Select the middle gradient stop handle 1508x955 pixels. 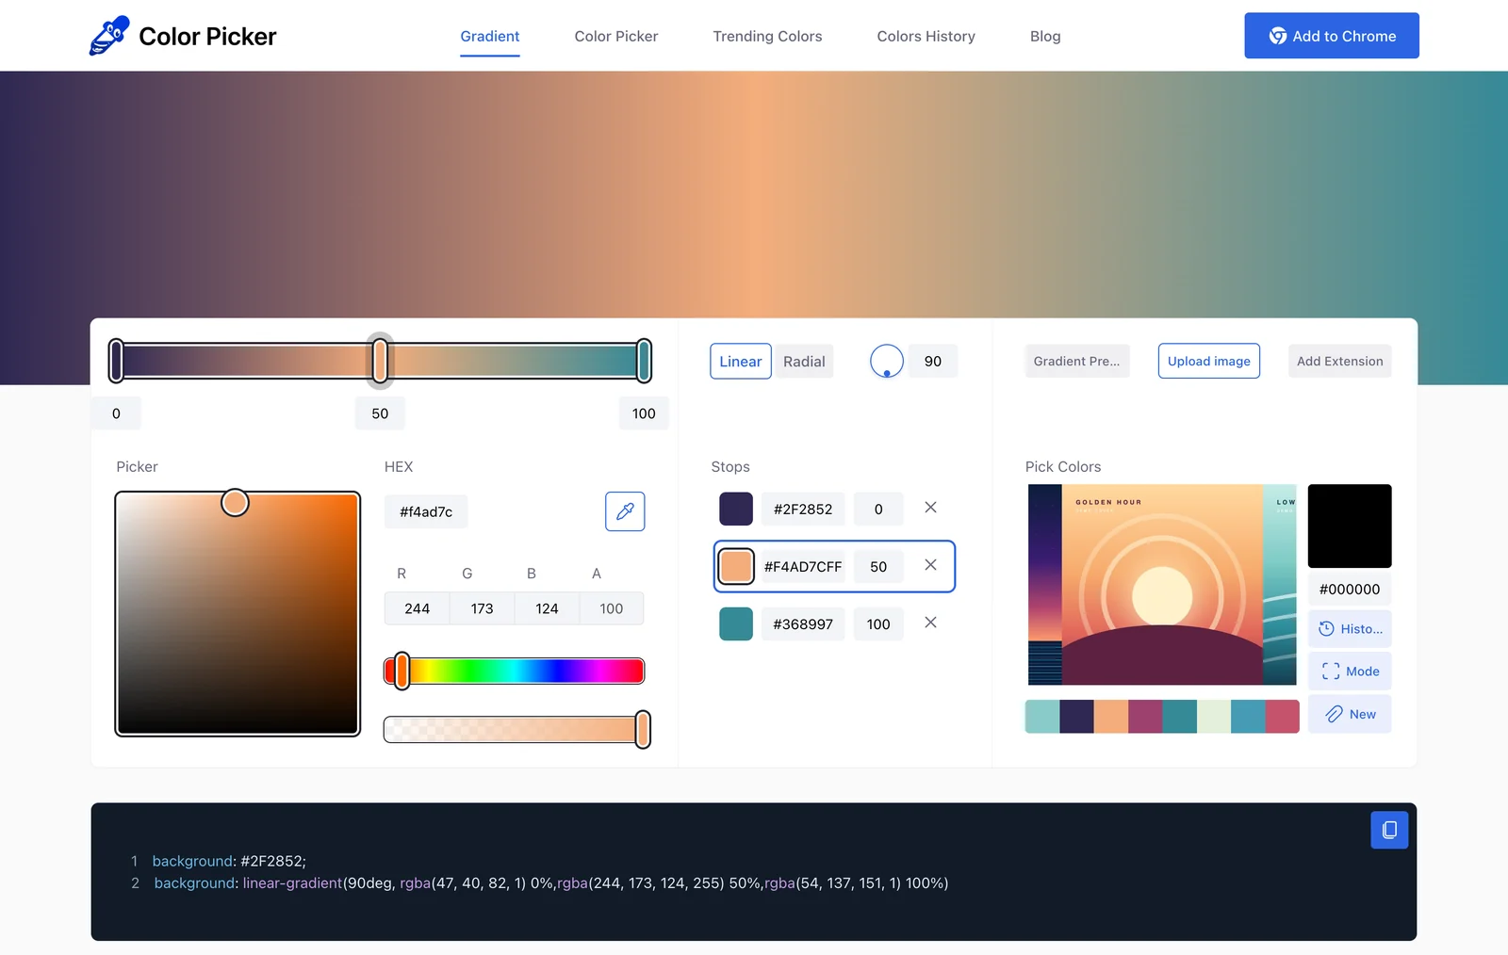click(x=380, y=362)
